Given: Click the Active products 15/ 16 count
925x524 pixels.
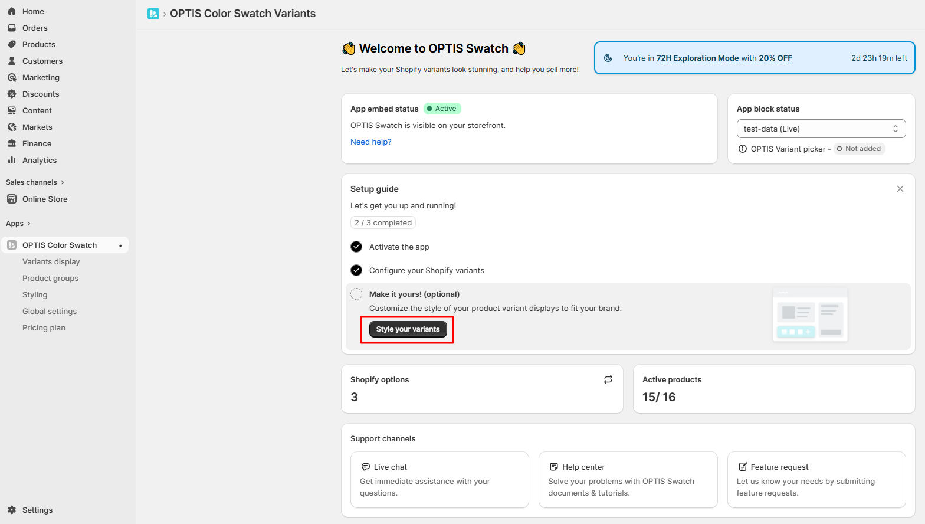Looking at the screenshot, I should [659, 397].
